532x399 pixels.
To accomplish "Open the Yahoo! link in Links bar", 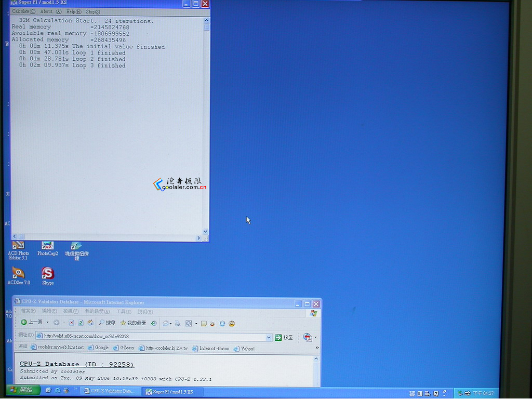I will [244, 349].
